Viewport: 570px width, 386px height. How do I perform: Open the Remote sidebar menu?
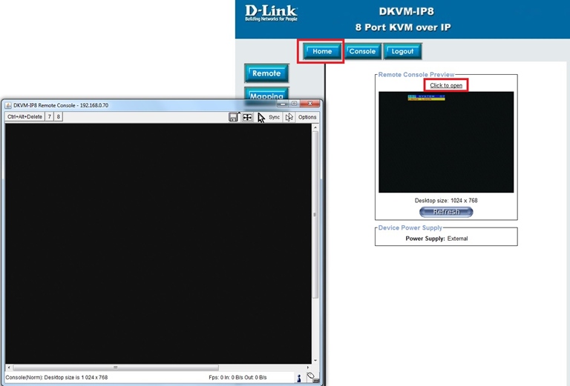click(266, 73)
